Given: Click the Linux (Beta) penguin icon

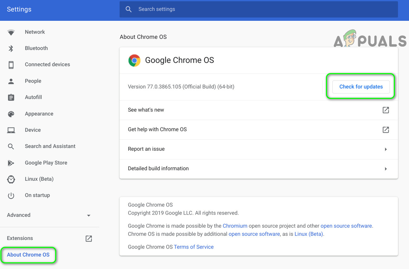Looking at the screenshot, I should click(11, 179).
